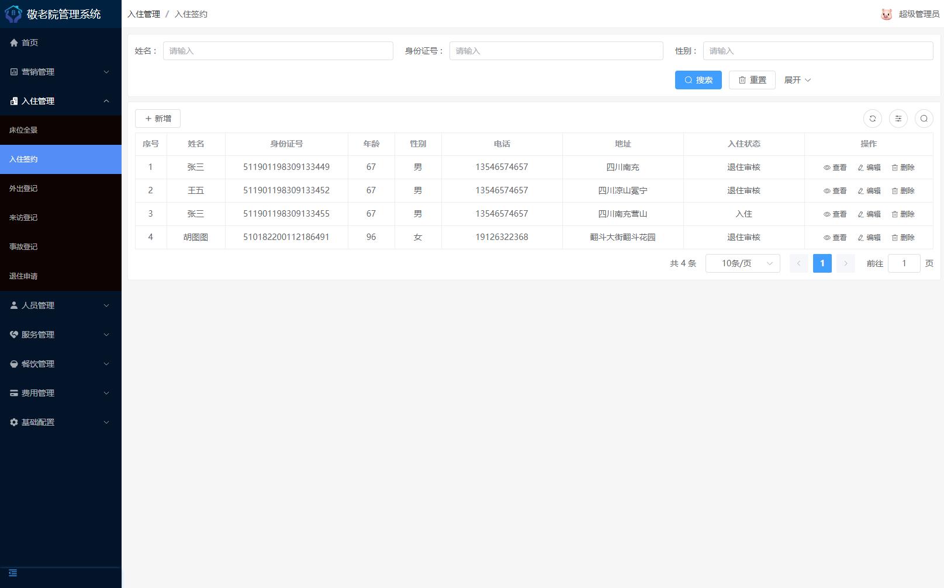Viewport: 944px width, 588px height.
Task: Navigate to 退住申请
Action: [x=61, y=276]
